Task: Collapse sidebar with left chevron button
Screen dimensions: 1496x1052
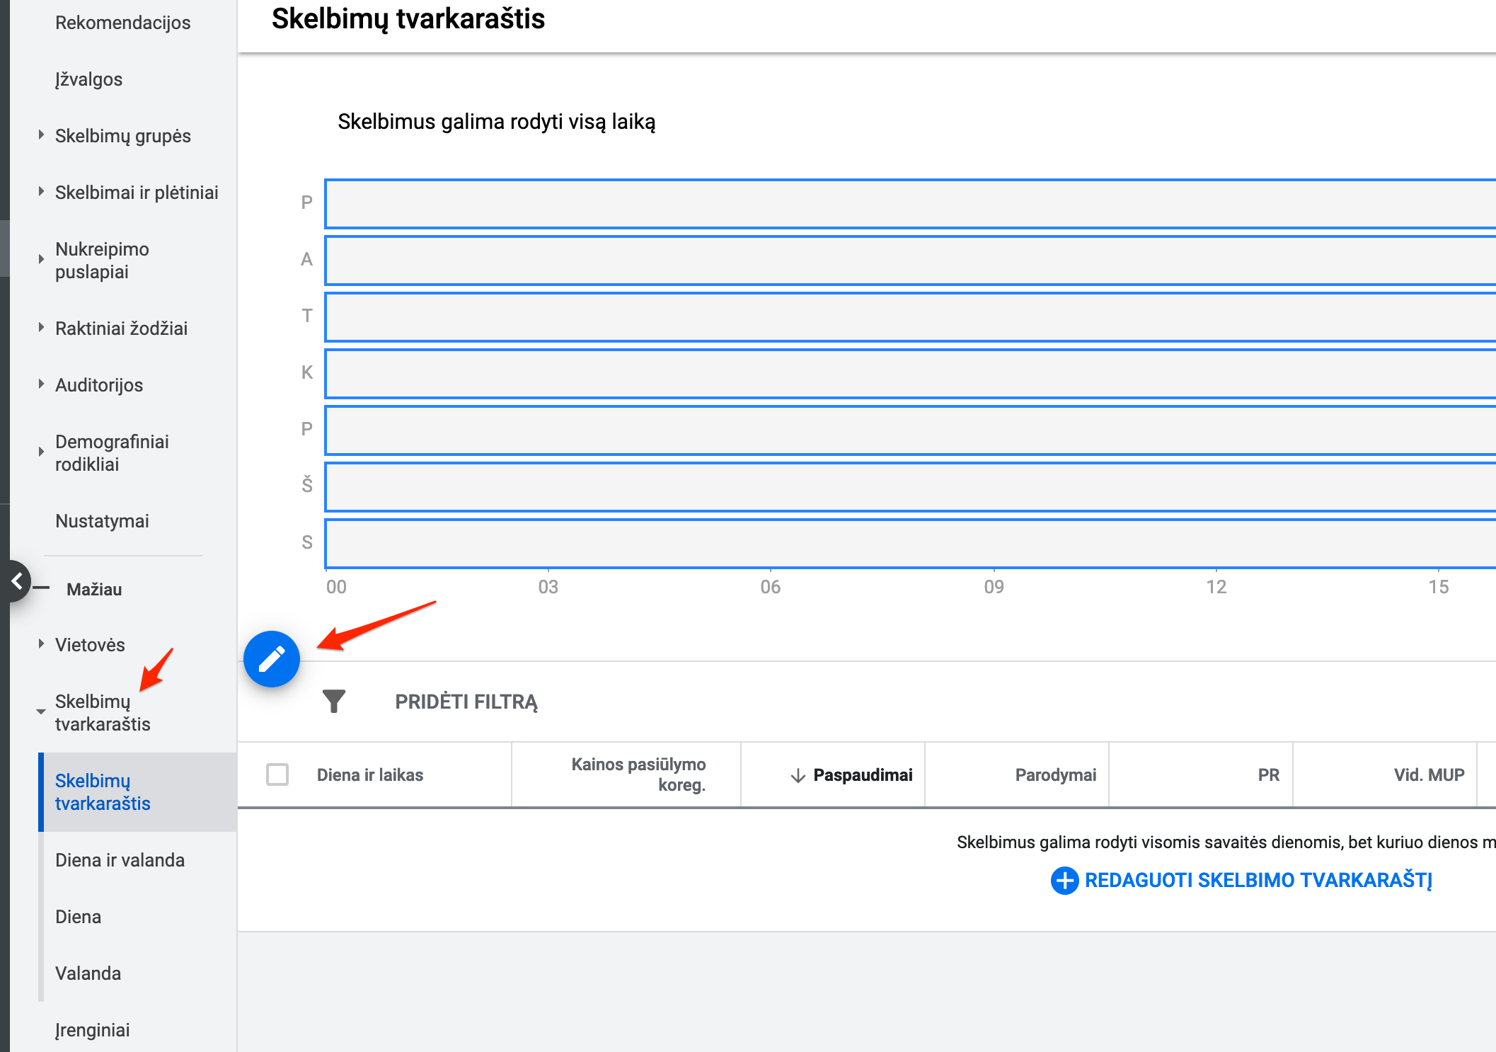Action: click(17, 581)
